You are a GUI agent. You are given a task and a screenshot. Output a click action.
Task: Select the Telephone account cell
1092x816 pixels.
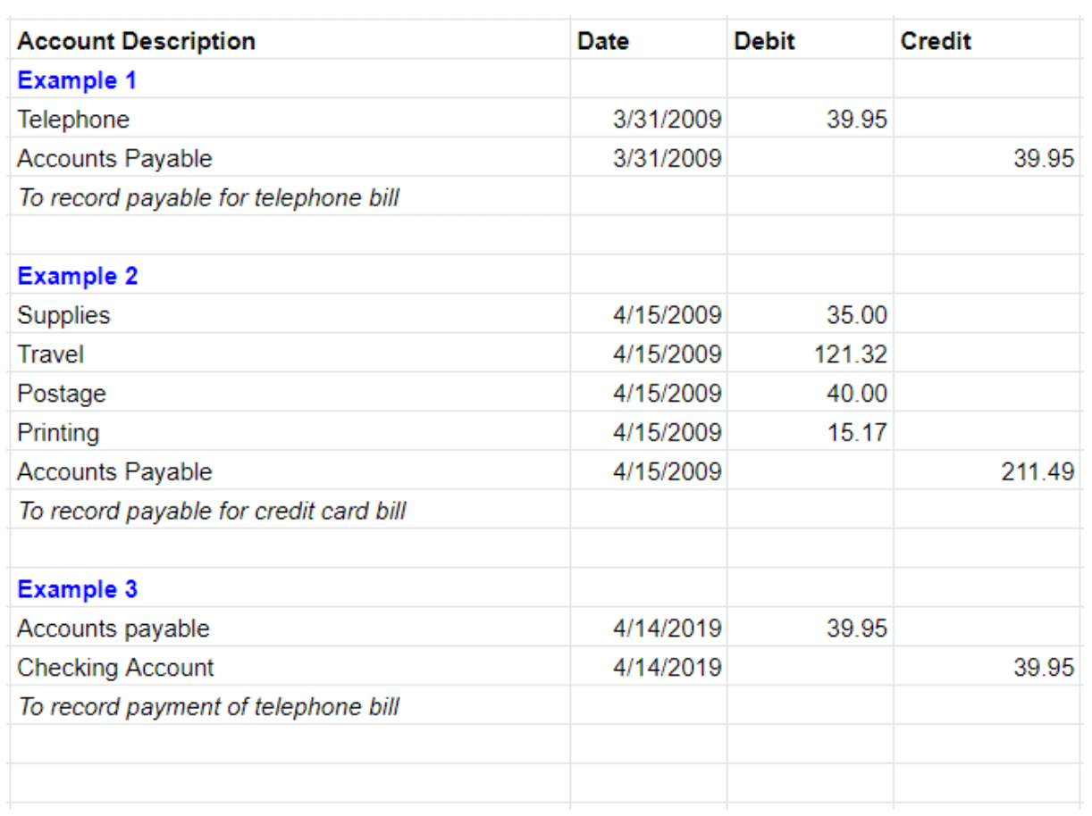(73, 120)
